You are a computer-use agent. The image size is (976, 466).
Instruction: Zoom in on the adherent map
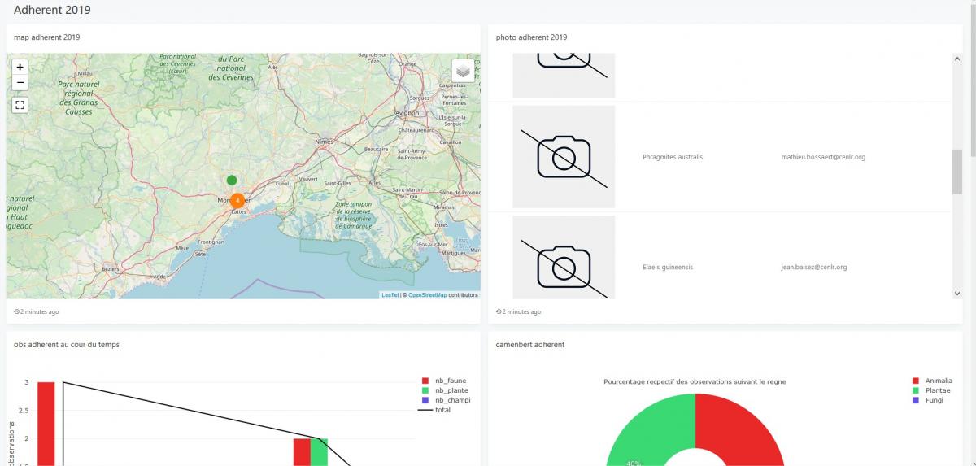(x=20, y=67)
